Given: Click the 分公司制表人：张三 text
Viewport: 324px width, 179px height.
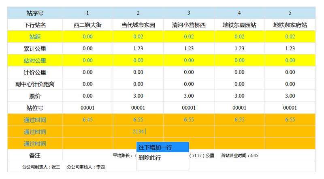Looking at the screenshot, I should (41, 167).
